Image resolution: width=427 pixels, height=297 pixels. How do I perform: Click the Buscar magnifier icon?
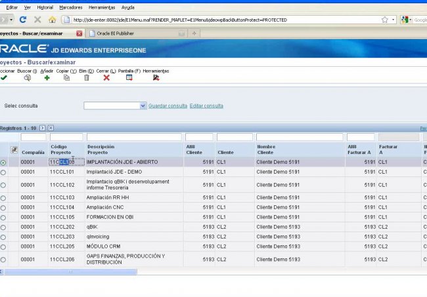pos(27,78)
